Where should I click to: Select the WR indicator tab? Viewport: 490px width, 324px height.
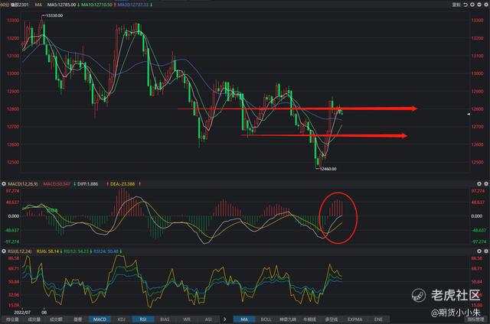tap(187, 319)
